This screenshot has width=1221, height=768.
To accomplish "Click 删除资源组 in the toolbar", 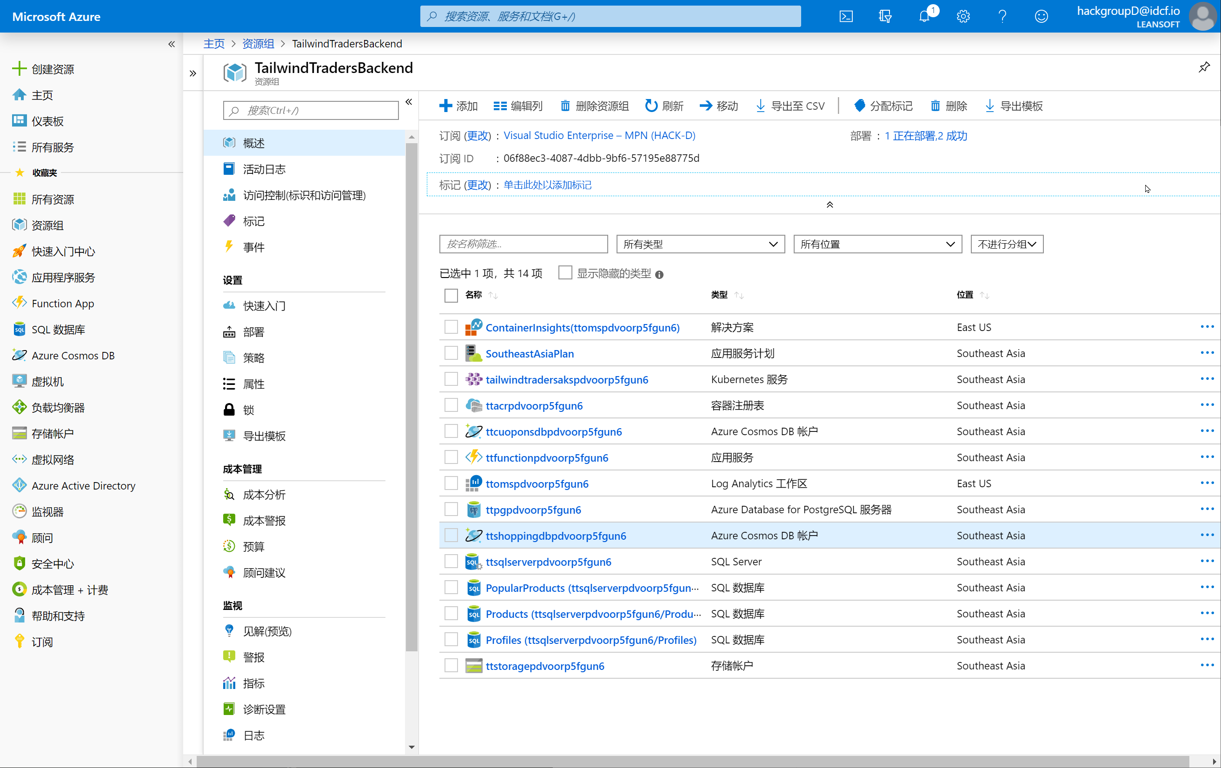I will click(594, 106).
